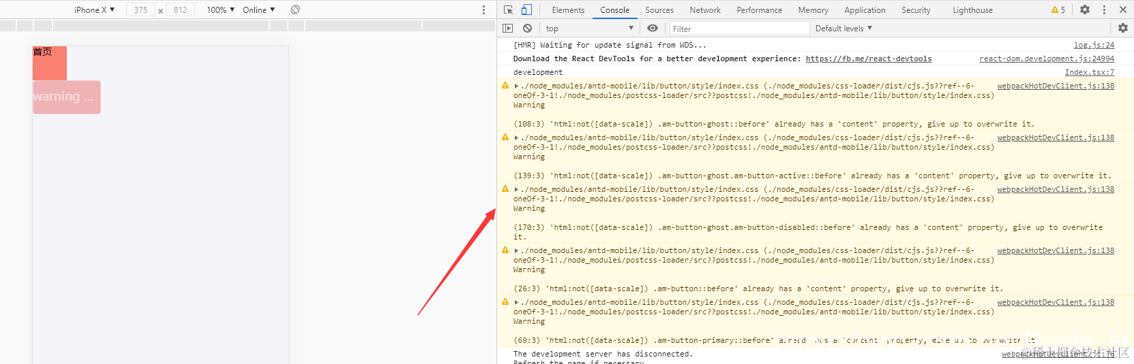Image resolution: width=1134 pixels, height=364 pixels.
Task: Click the HMR waiting message text
Action: click(x=610, y=45)
